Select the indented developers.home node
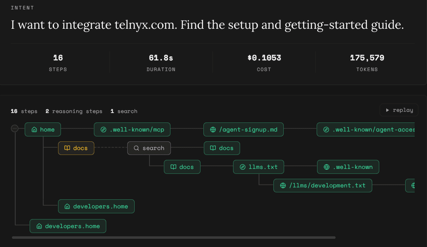427x247 pixels. coord(96,206)
